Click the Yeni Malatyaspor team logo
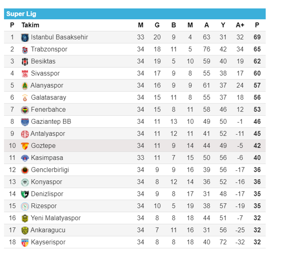 point(25,218)
